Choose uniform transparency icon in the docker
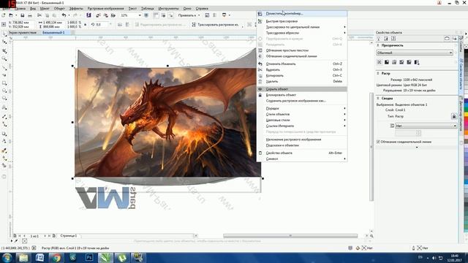Viewport: 468px width, 263px height. click(387, 62)
